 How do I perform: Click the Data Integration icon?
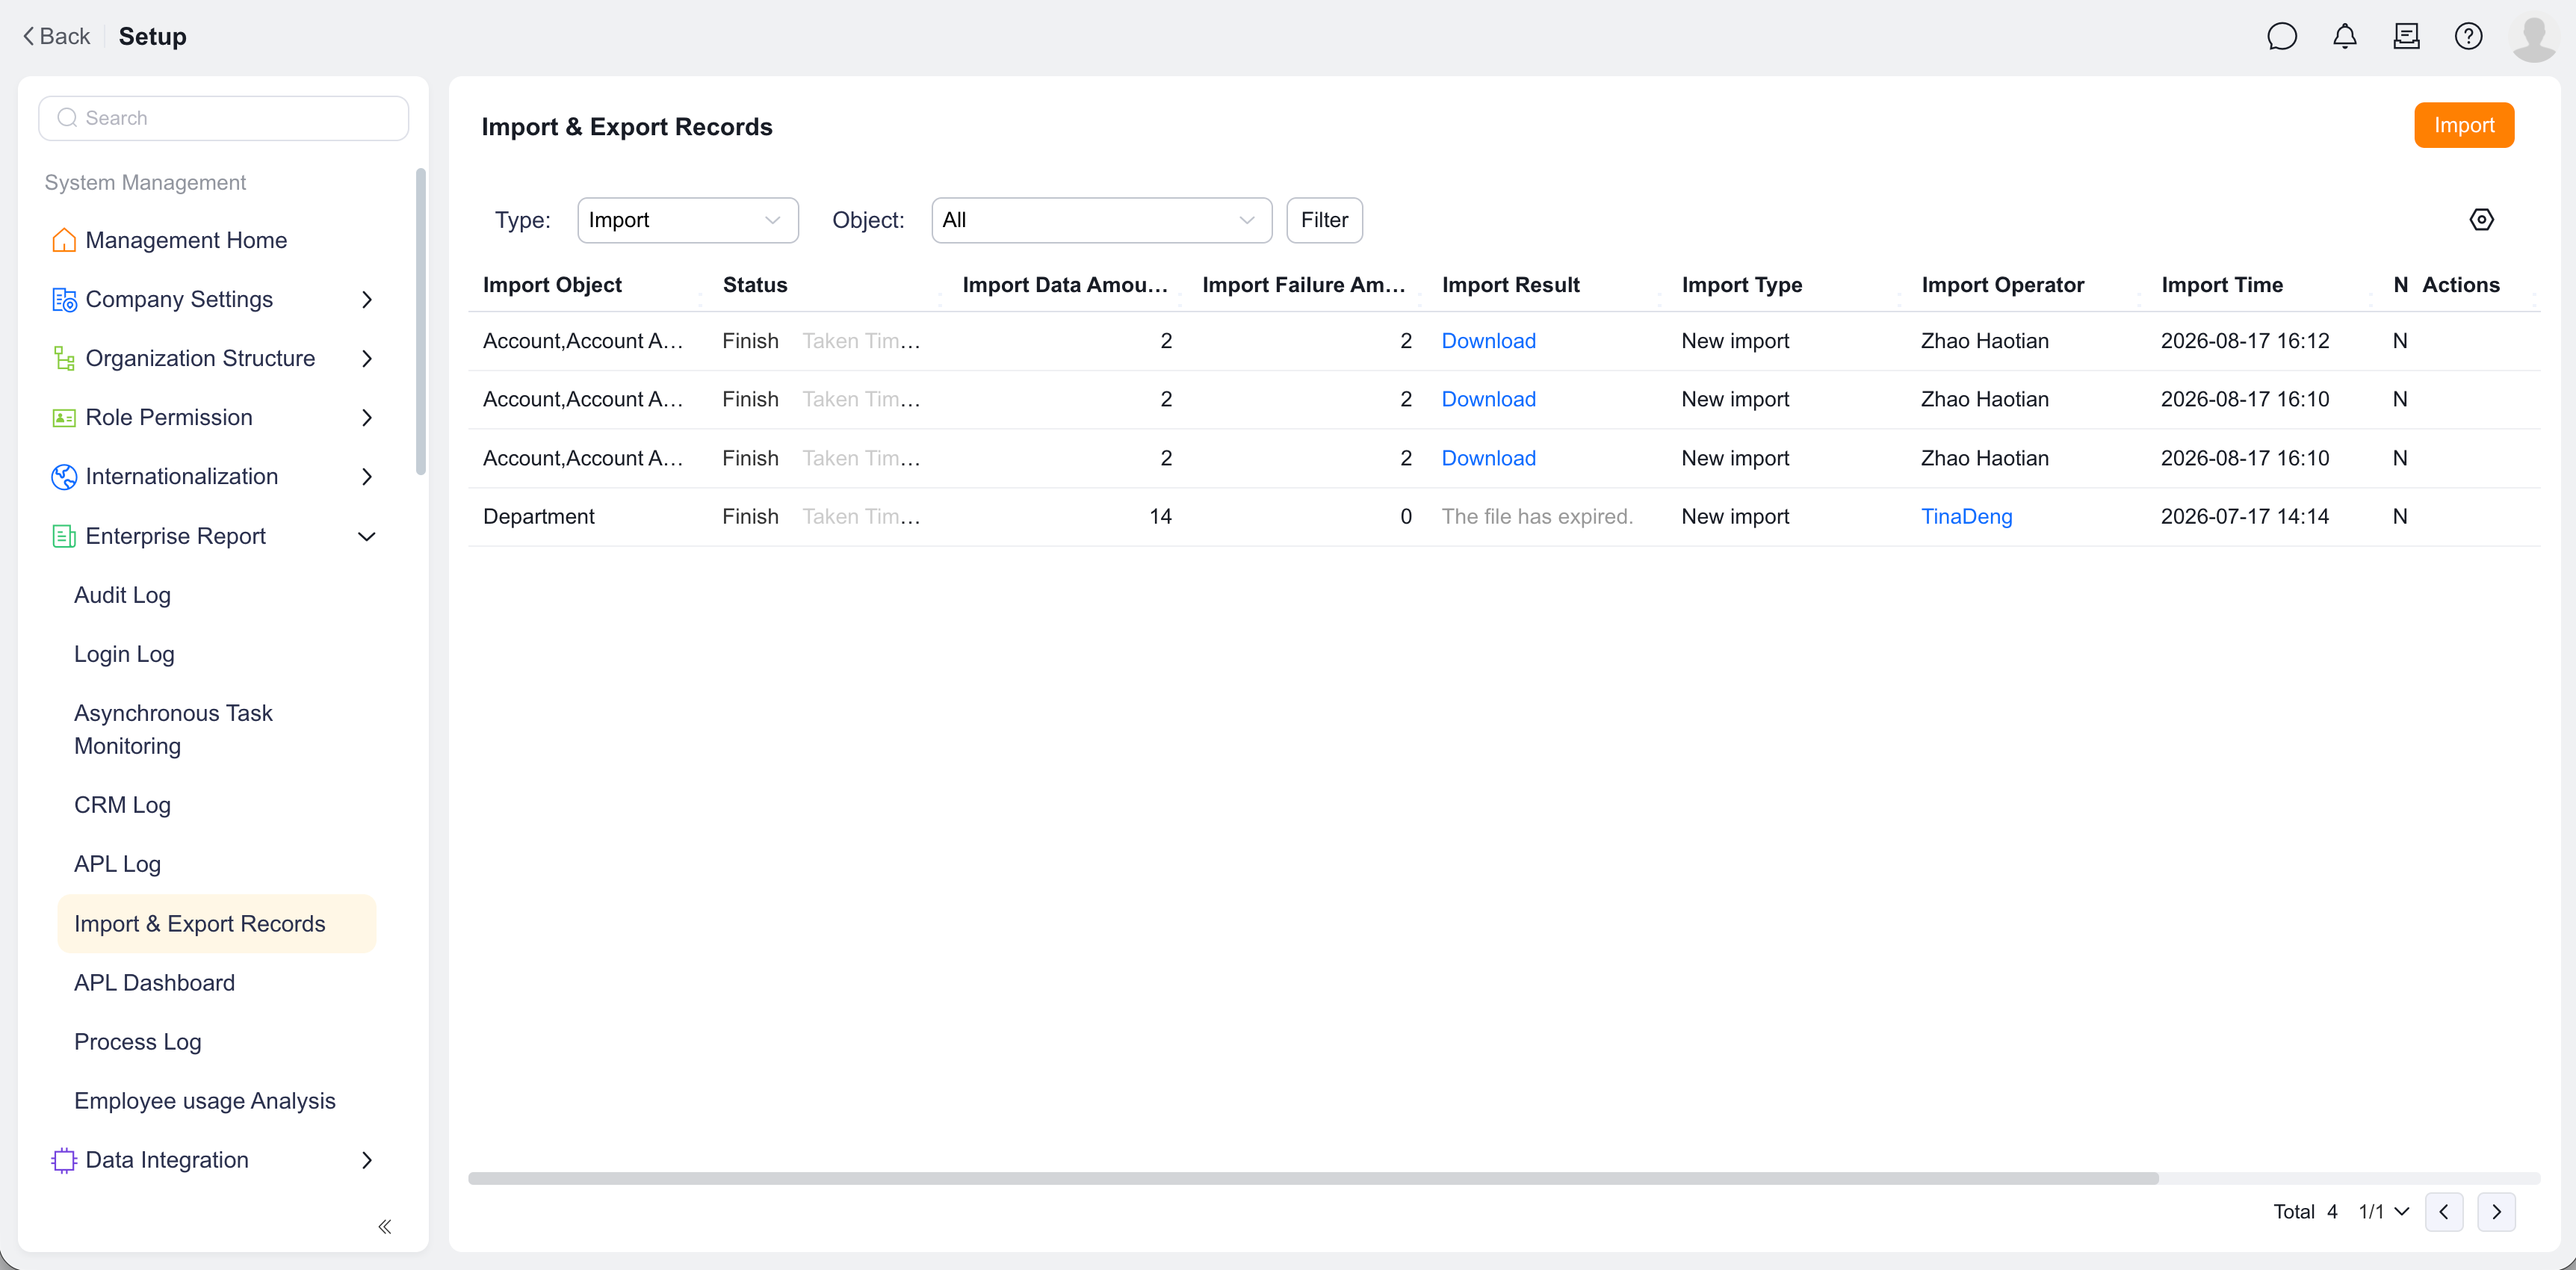point(64,1160)
